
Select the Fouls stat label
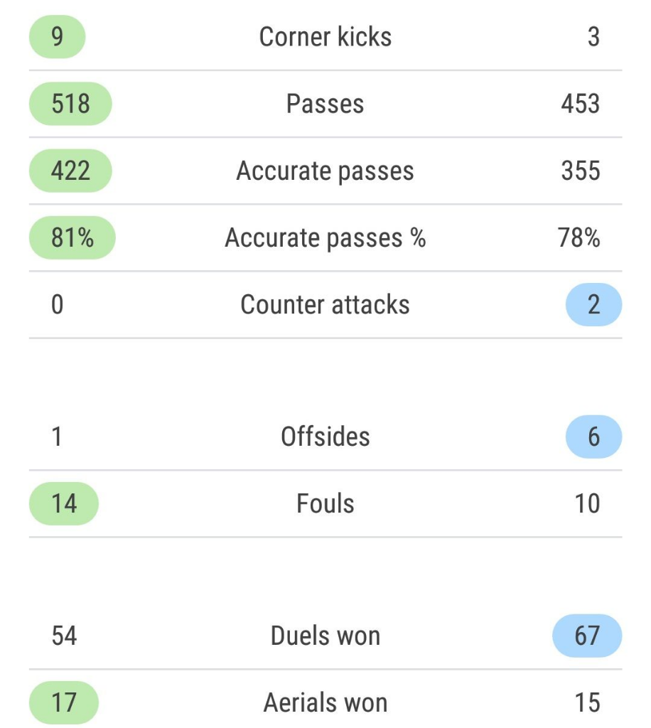(x=325, y=504)
